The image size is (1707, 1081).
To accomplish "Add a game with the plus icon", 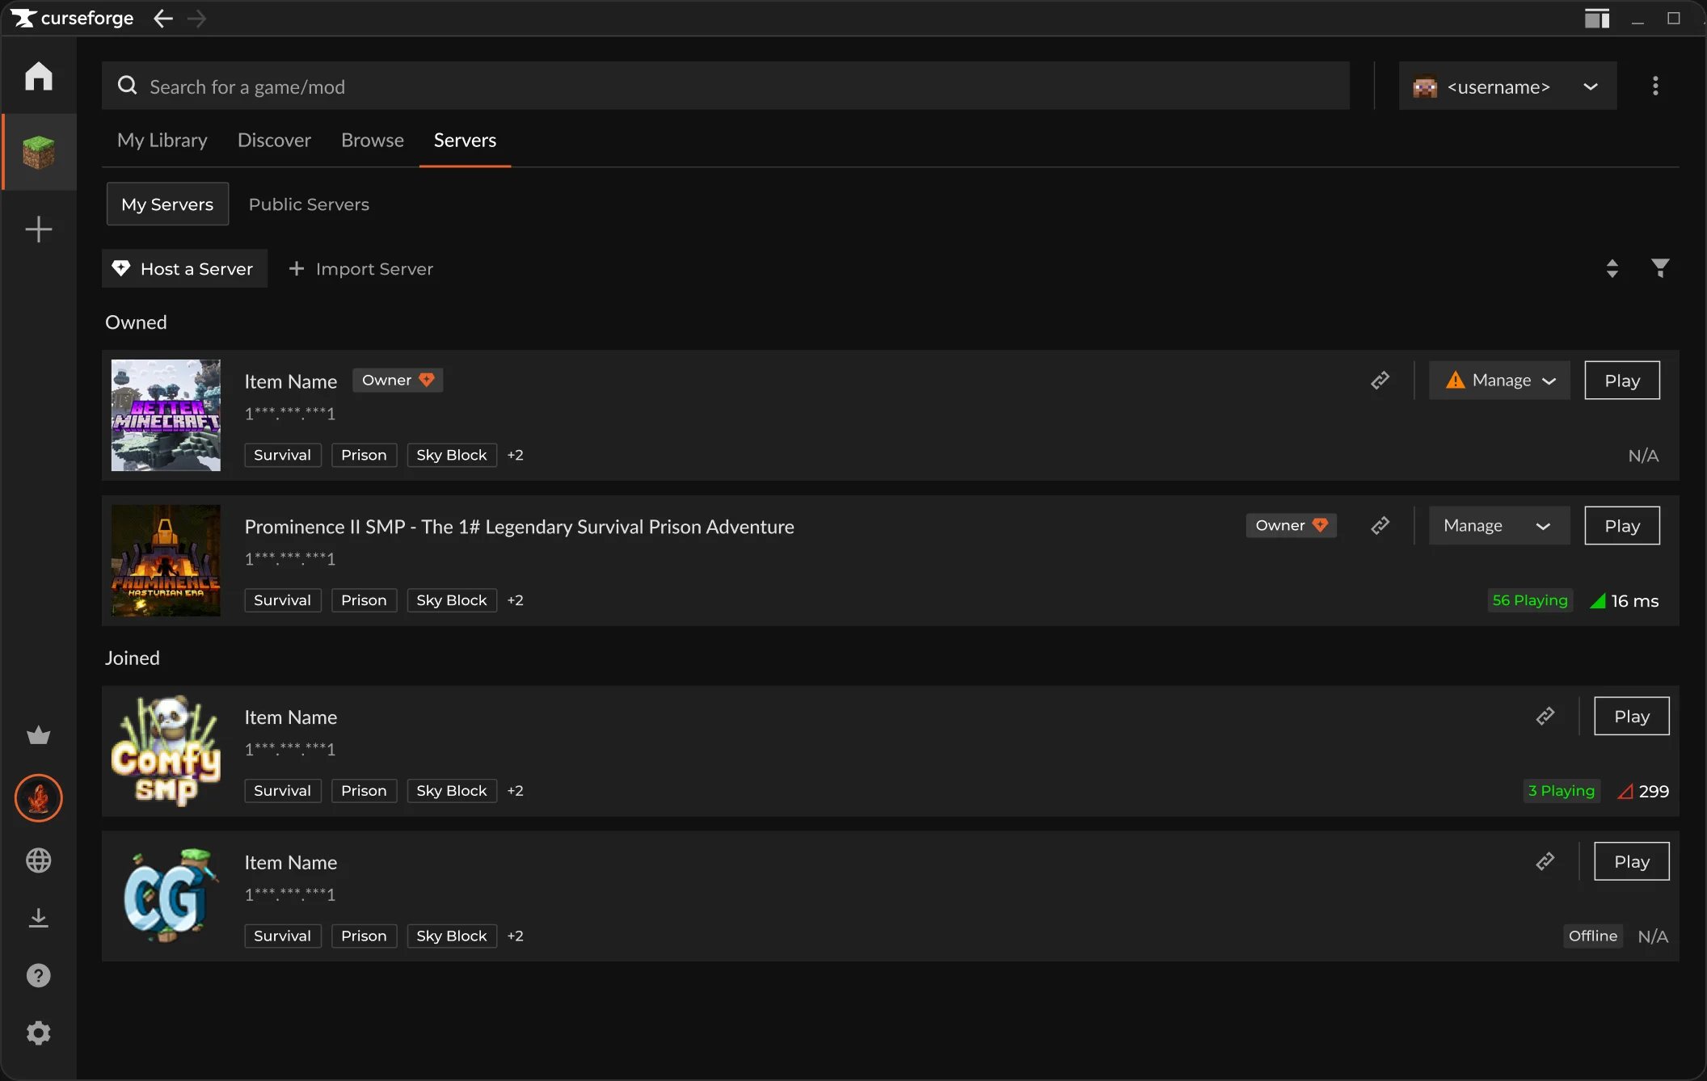I will [x=38, y=229].
